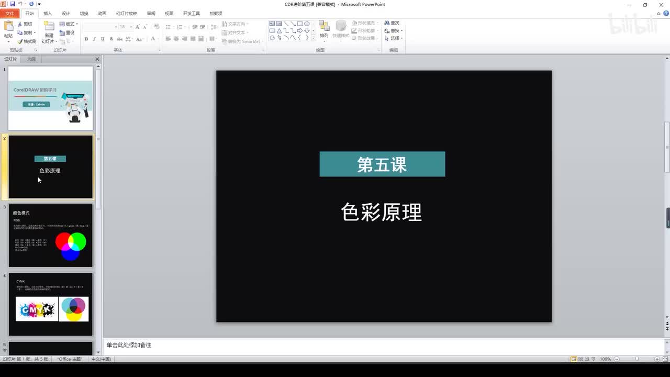Switch to the Transitions (切换) tab

[84, 14]
